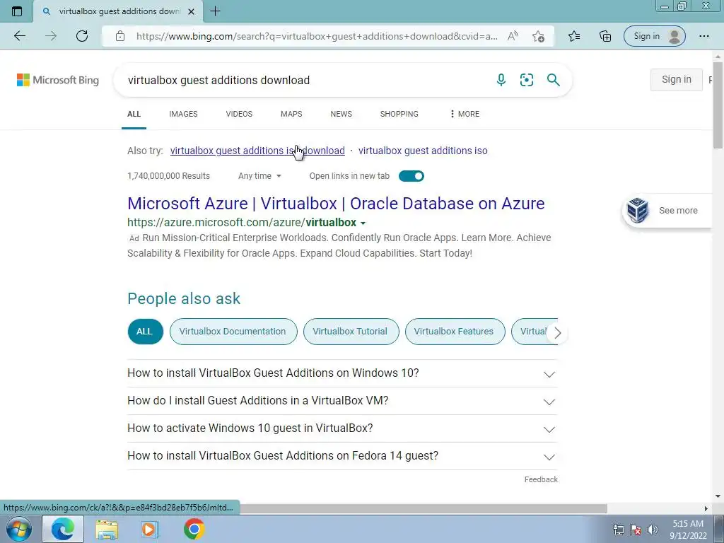Image resolution: width=724 pixels, height=543 pixels.
Task: Click the Action Center flag tray icon
Action: (636, 530)
